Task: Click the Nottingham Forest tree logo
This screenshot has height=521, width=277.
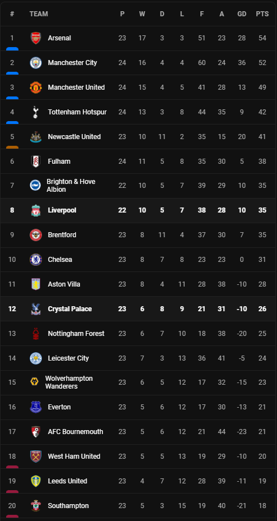Action: tap(35, 333)
